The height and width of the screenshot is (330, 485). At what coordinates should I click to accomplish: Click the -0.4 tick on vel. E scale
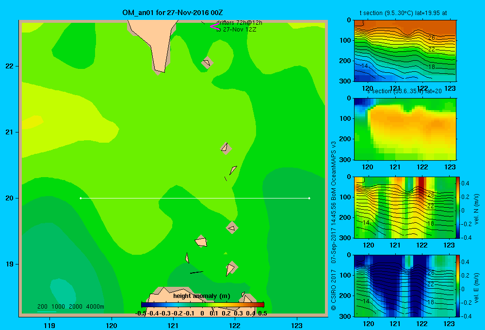(466, 316)
